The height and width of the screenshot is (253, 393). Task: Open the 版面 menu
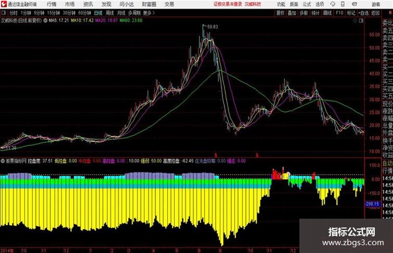[294, 4]
